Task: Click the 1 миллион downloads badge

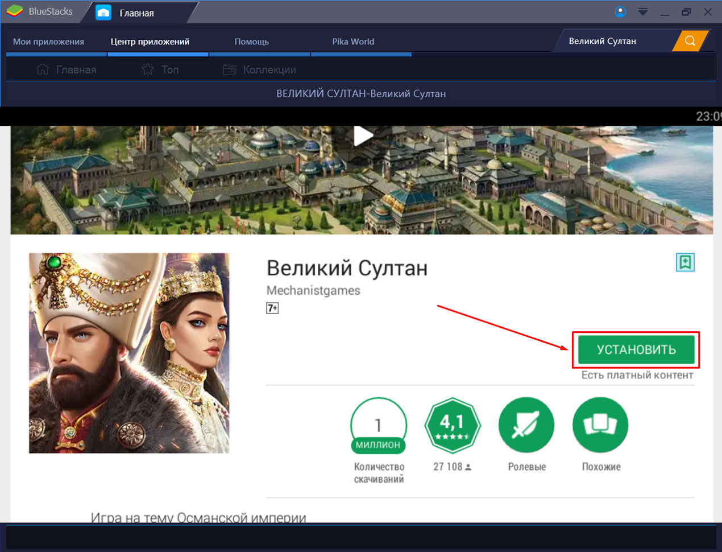Action: [379, 425]
